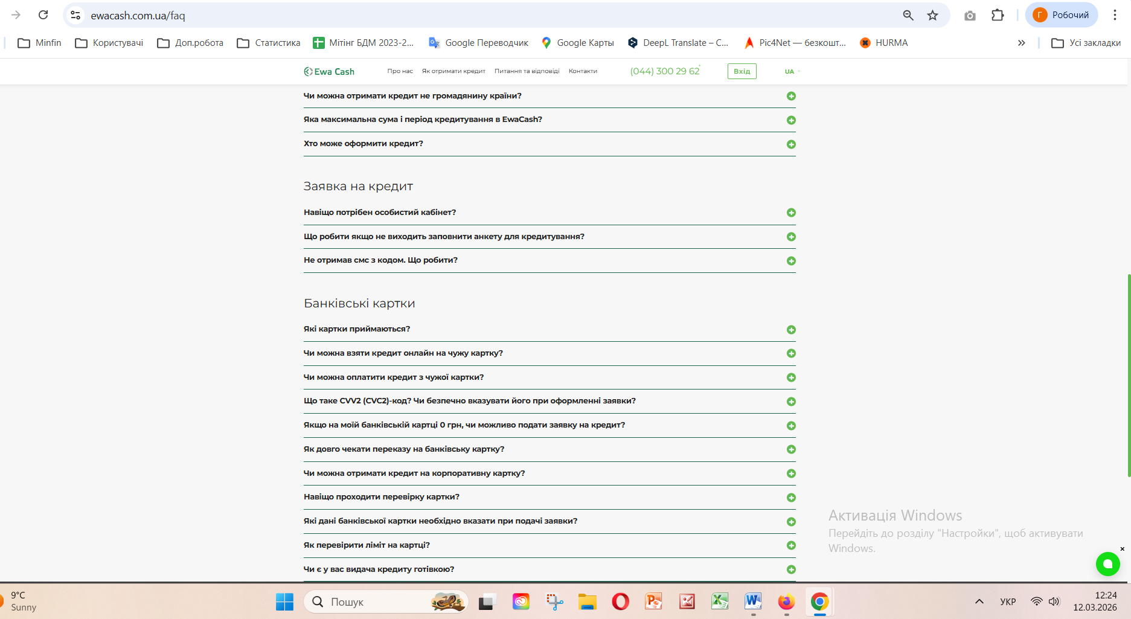Image resolution: width=1131 pixels, height=619 pixels.
Task: Open the Extensions puzzle icon
Action: (x=998, y=15)
